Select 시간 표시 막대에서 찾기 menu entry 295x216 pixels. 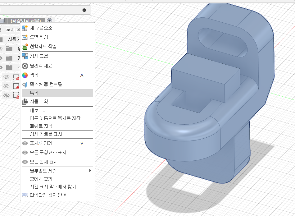57,186
